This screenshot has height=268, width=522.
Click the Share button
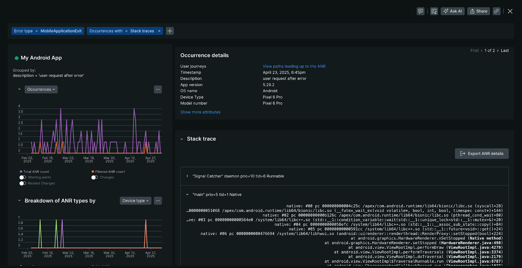(479, 11)
